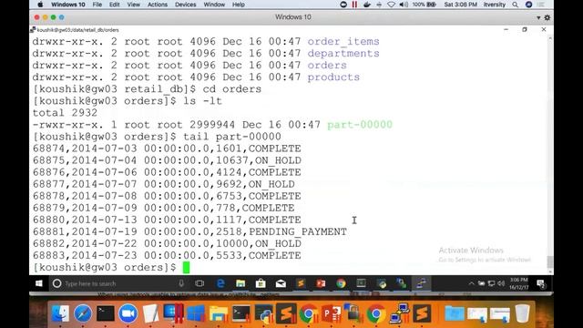Click the 'order_items' directory name
This screenshot has width=583, height=328.
(343, 41)
